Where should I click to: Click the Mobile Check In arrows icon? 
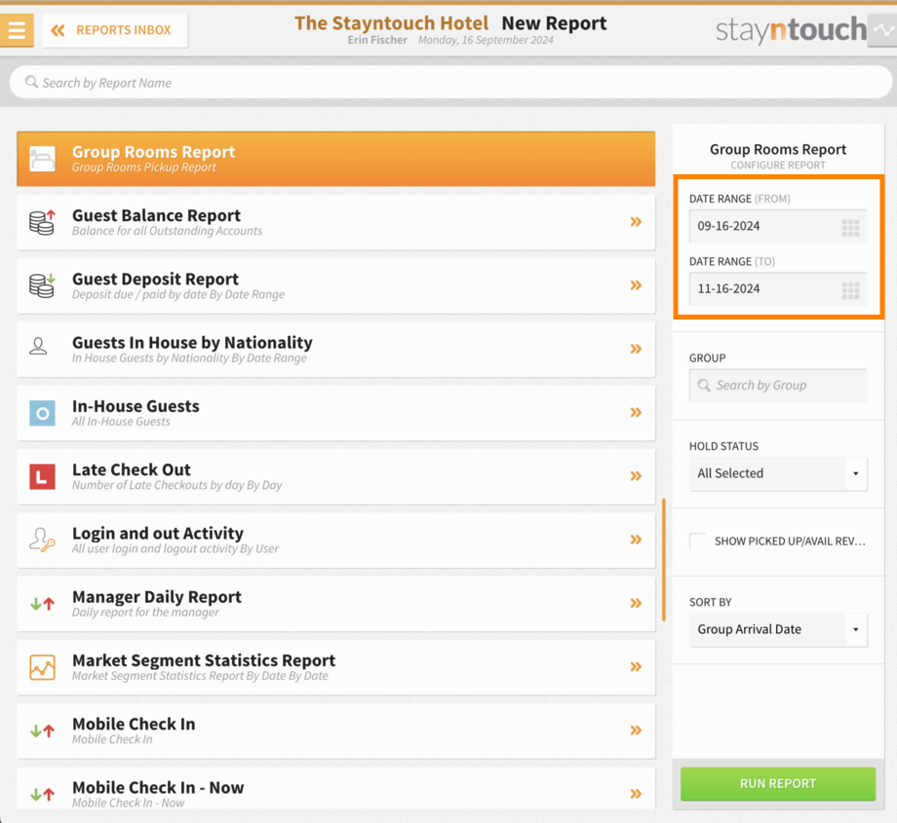click(x=42, y=730)
